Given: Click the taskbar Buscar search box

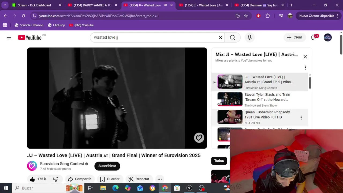Looking at the screenshot, I should (x=48, y=188).
